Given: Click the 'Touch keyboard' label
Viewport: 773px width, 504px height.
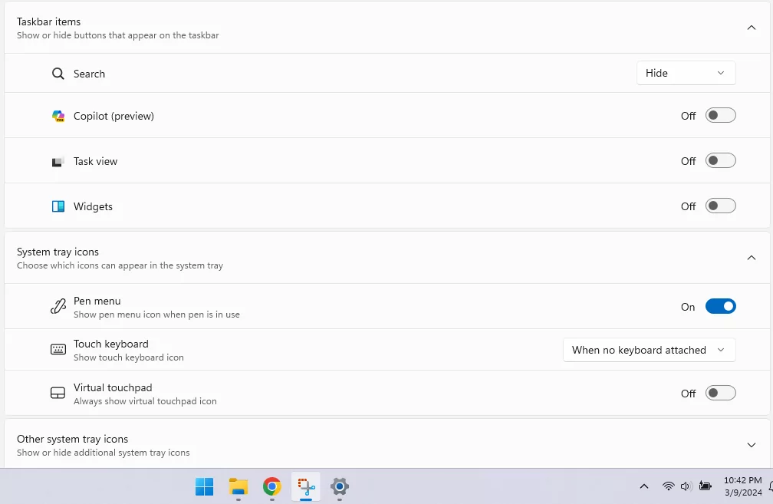Looking at the screenshot, I should coord(111,344).
